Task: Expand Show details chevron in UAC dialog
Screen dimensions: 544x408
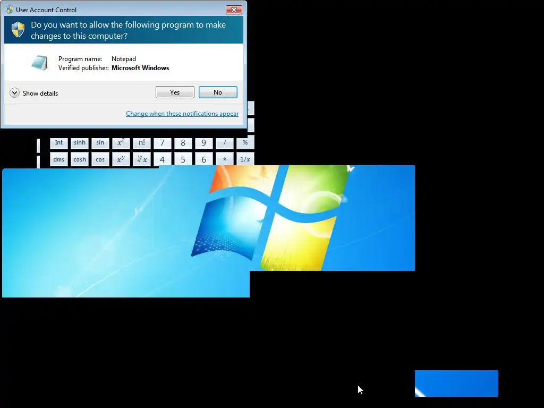Action: pos(14,93)
